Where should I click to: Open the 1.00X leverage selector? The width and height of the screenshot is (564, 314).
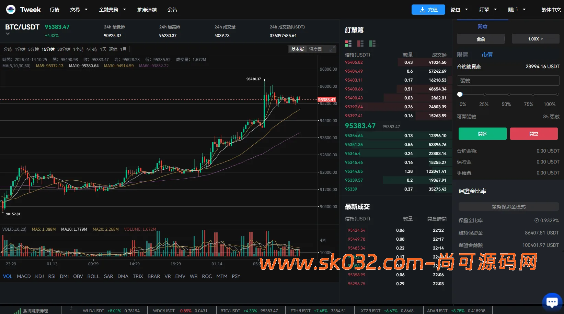coord(535,39)
